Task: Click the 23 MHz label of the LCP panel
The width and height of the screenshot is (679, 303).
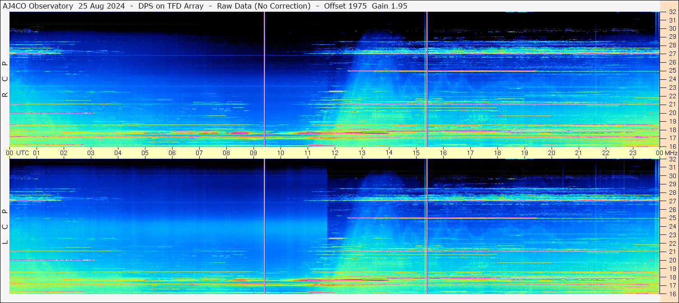Action: (672, 235)
